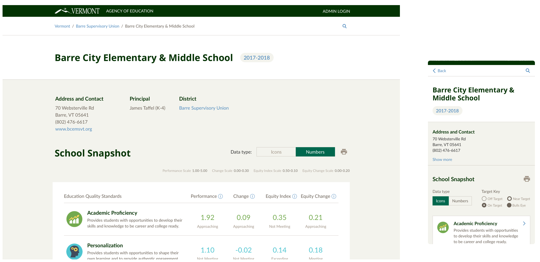Open the 2017-2018 year selector
Image resolution: width=540 pixels, height=262 pixels.
click(x=256, y=58)
